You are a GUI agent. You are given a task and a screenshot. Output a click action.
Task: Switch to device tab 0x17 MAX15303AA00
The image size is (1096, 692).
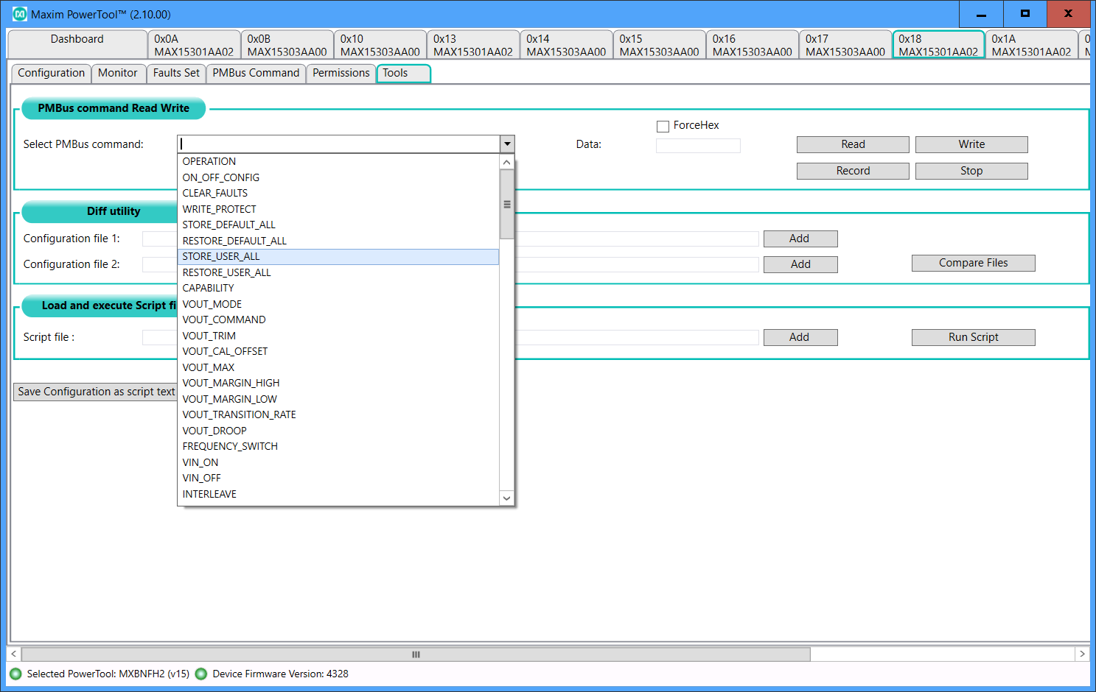click(x=845, y=45)
